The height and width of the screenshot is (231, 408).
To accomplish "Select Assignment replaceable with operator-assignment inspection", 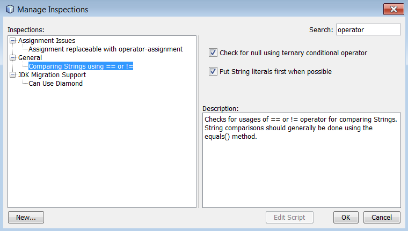I will (105, 49).
